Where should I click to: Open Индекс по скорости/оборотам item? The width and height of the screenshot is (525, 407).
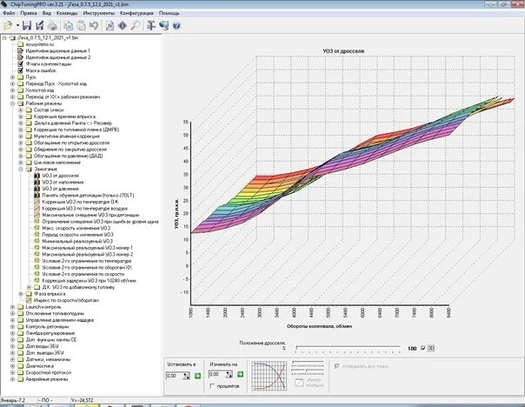[x=66, y=301]
